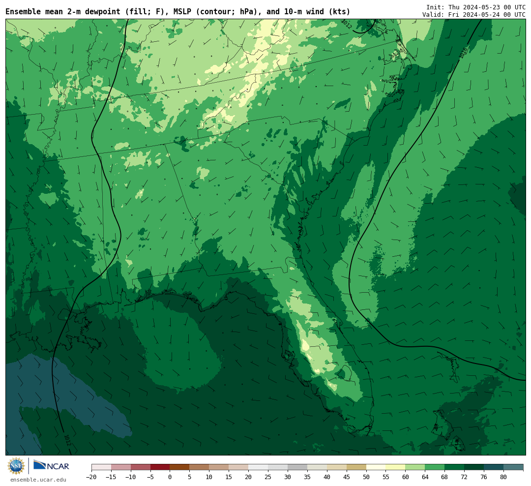
Task: Pick the rose swatch between -10 and -5
Action: (x=141, y=467)
